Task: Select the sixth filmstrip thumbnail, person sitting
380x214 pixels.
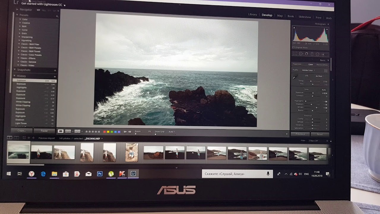Action: 132,152
